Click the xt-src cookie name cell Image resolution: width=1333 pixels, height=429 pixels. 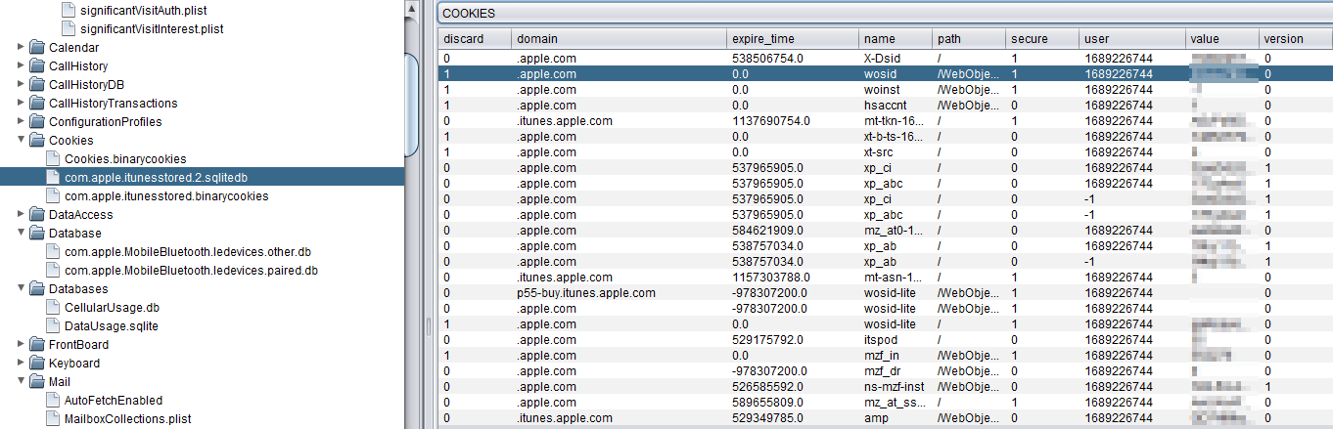click(896, 151)
